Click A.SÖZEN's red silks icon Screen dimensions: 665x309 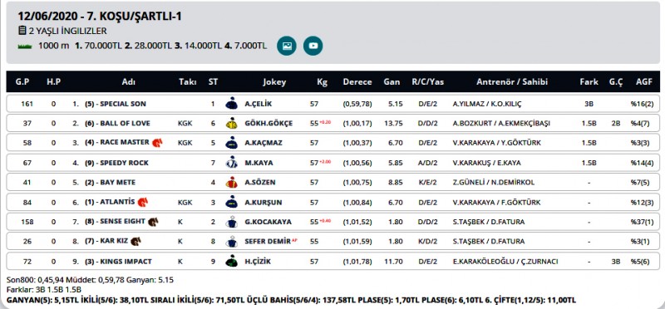point(231,182)
